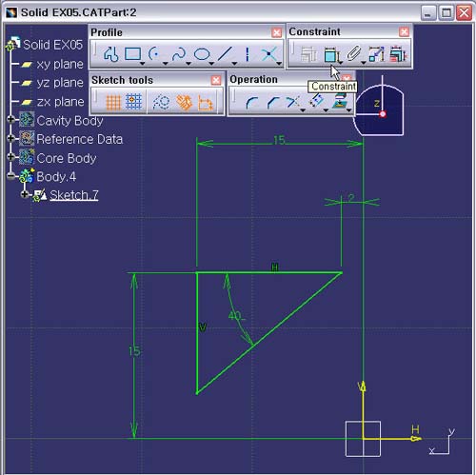The width and height of the screenshot is (476, 475).
Task: Toggle Geometrical Constraints in Sketch tools
Action: [x=184, y=103]
